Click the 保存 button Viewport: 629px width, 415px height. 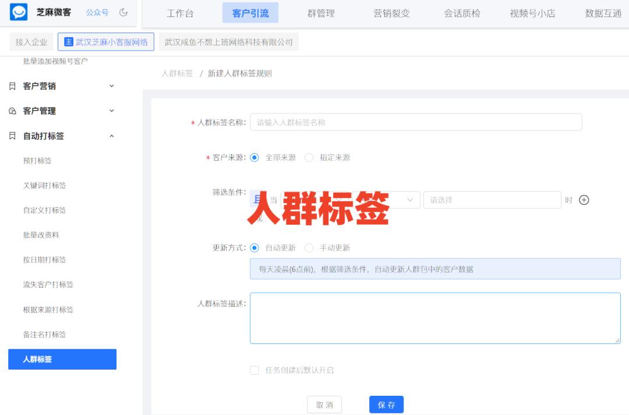[386, 404]
